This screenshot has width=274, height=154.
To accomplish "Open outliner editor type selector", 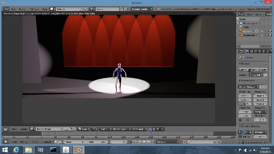I will (241, 14).
